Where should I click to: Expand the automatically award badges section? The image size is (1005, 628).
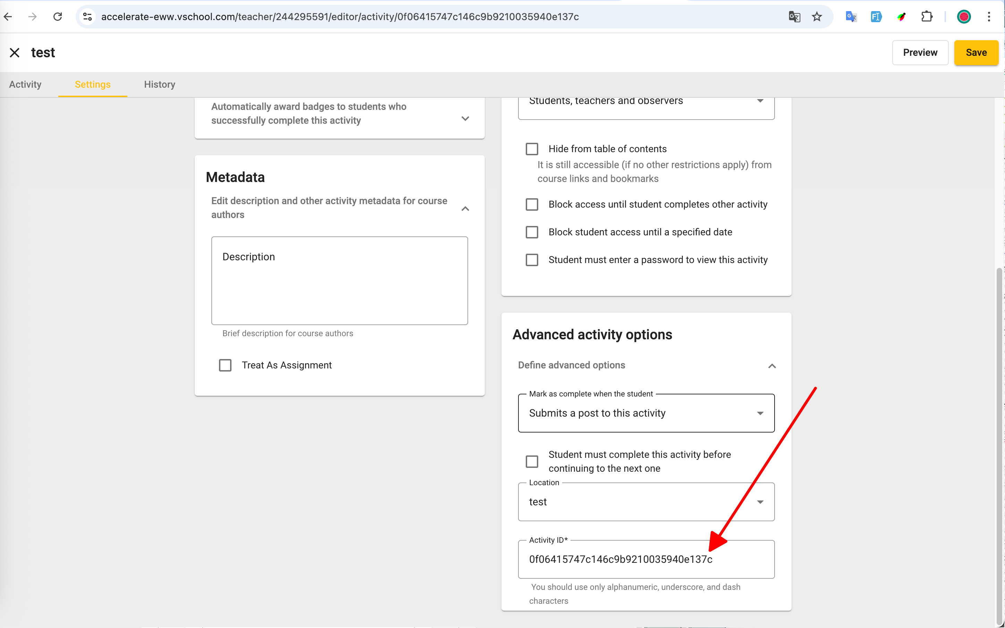[x=465, y=119]
